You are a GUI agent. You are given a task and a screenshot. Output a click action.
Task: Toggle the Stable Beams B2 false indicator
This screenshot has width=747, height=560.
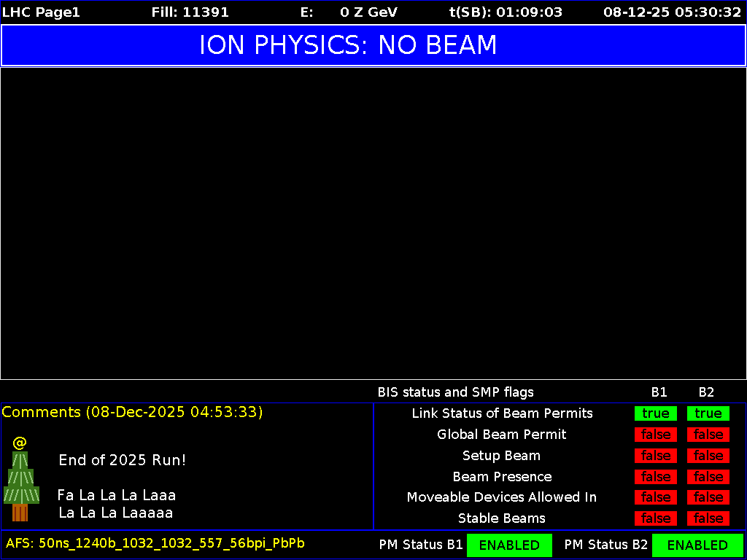(x=708, y=518)
